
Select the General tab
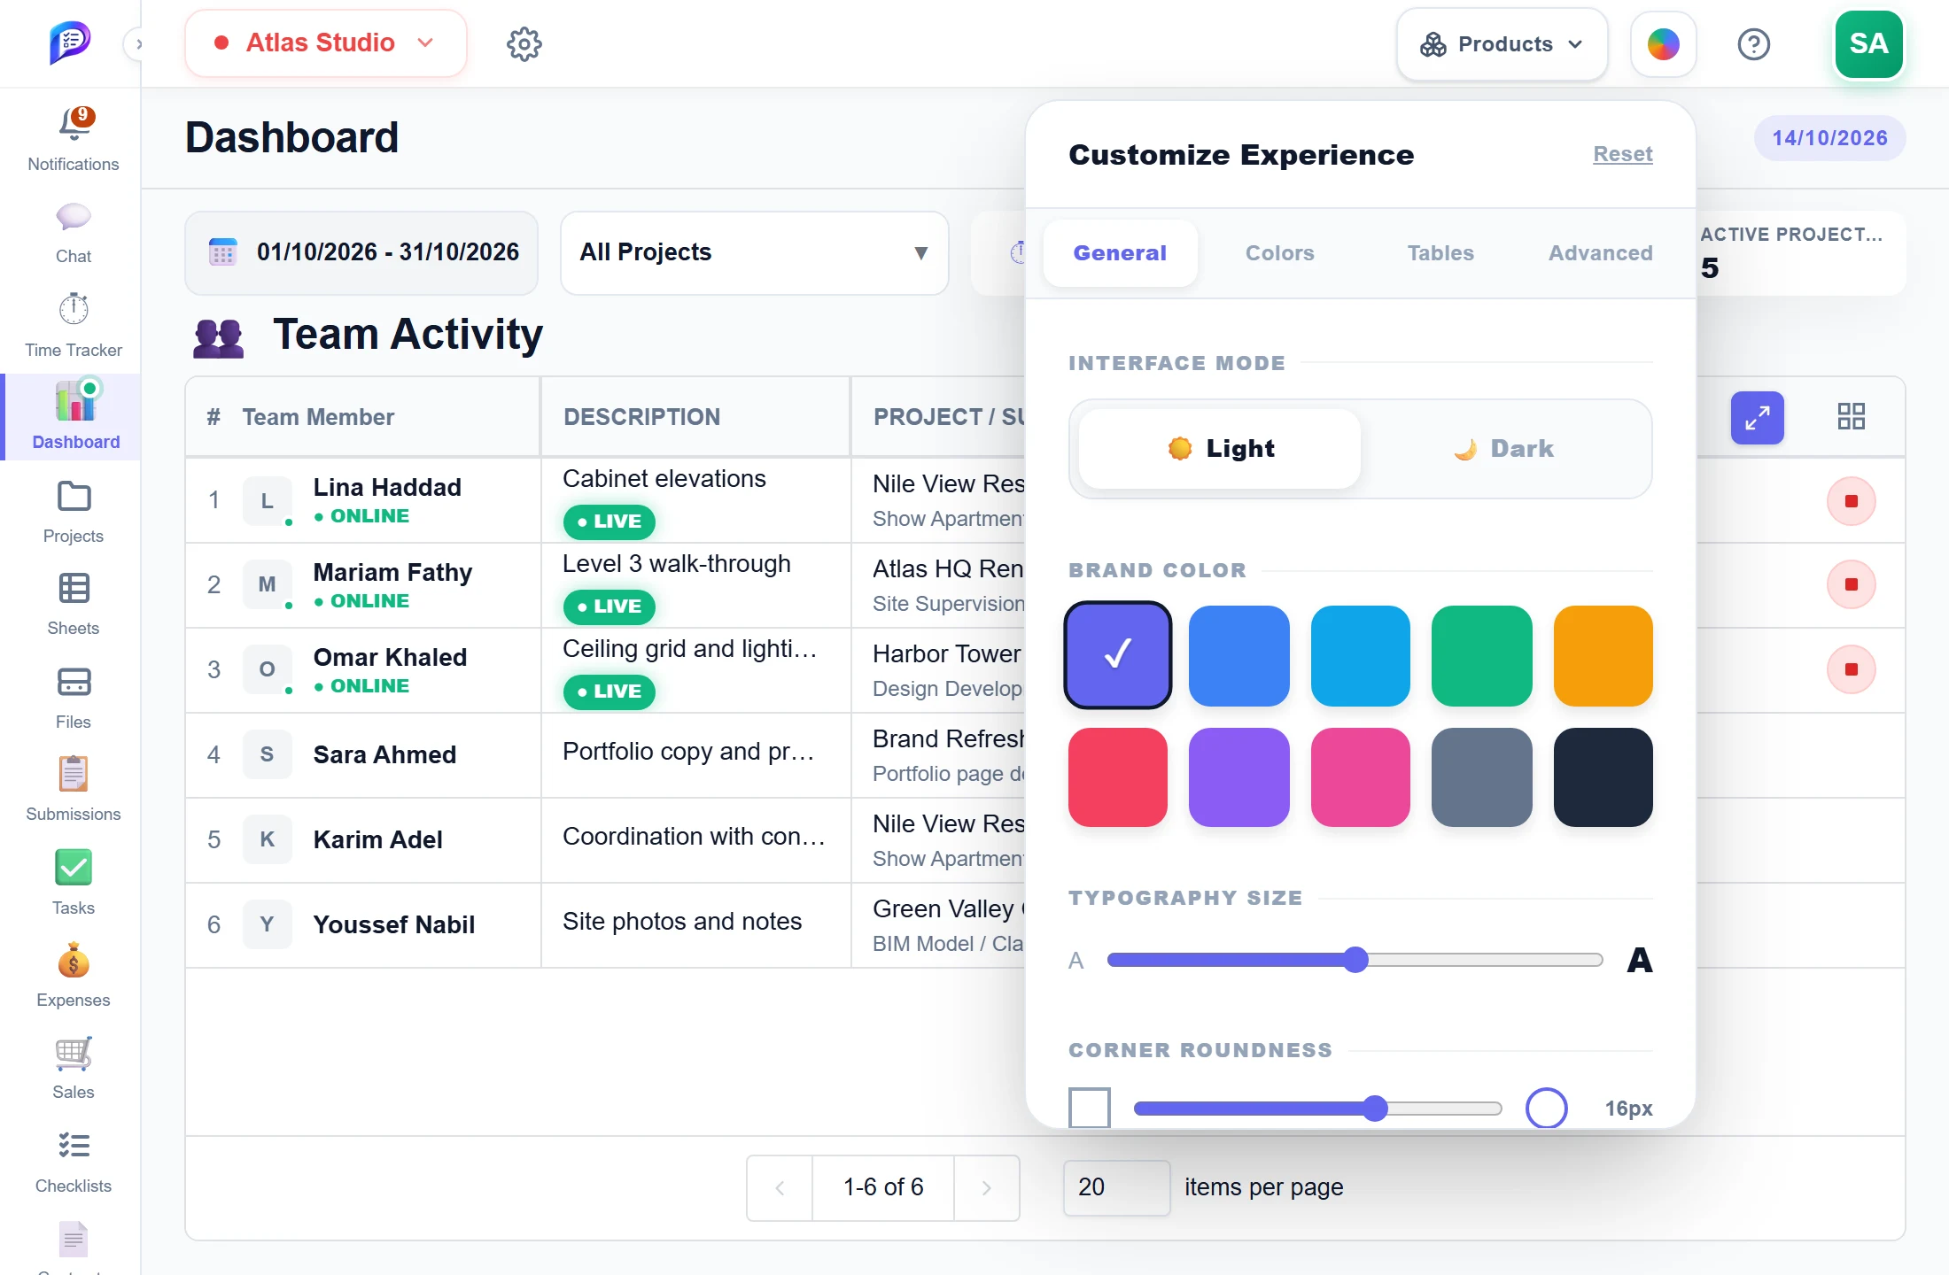[1120, 253]
